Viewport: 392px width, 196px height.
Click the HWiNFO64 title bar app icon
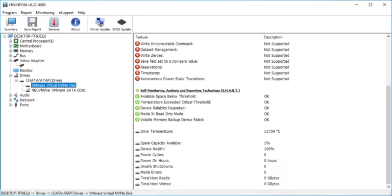click(5, 5)
